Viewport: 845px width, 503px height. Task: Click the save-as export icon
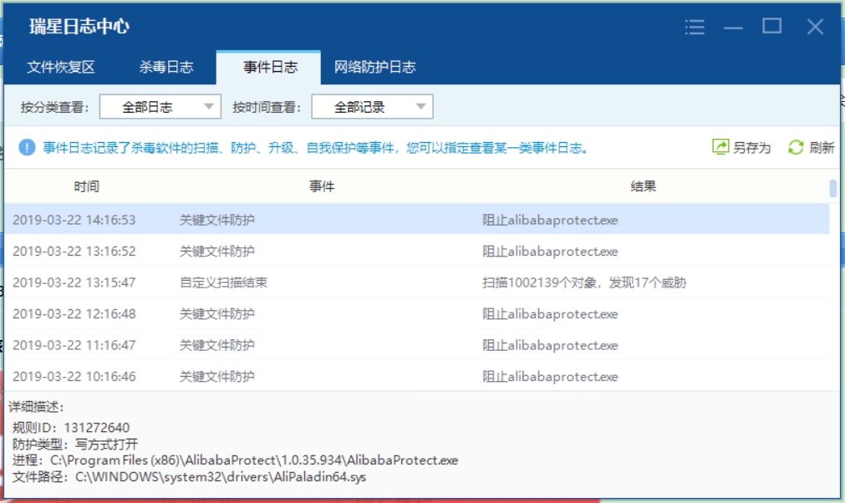pos(720,147)
